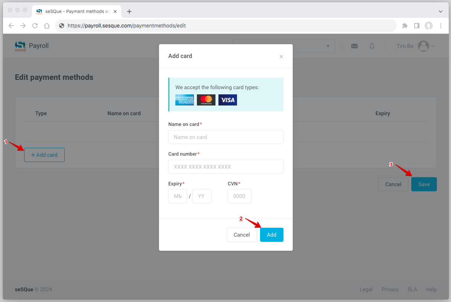This screenshot has height=302, width=451.
Task: Open notifications bell icon
Action: click(x=372, y=46)
